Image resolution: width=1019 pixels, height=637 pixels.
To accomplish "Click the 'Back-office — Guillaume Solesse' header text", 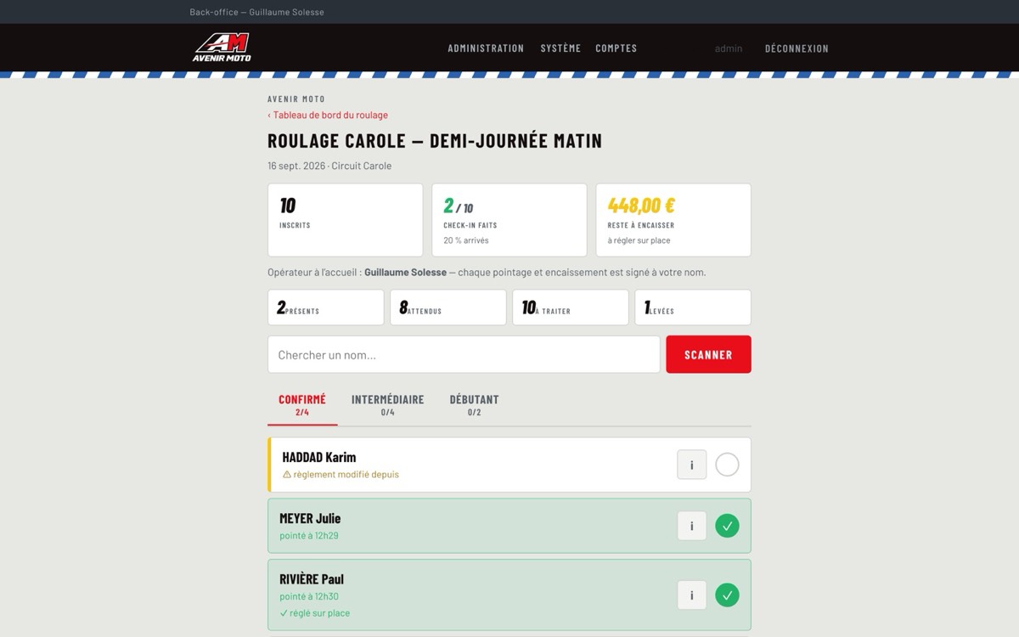I will point(256,12).
